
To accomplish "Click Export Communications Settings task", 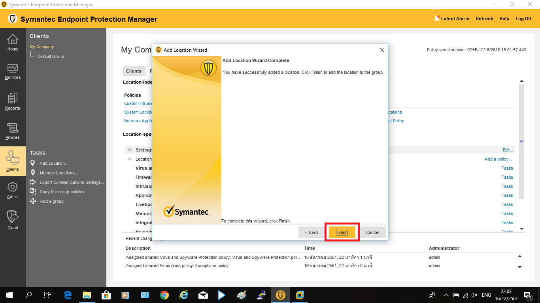I will [x=72, y=182].
